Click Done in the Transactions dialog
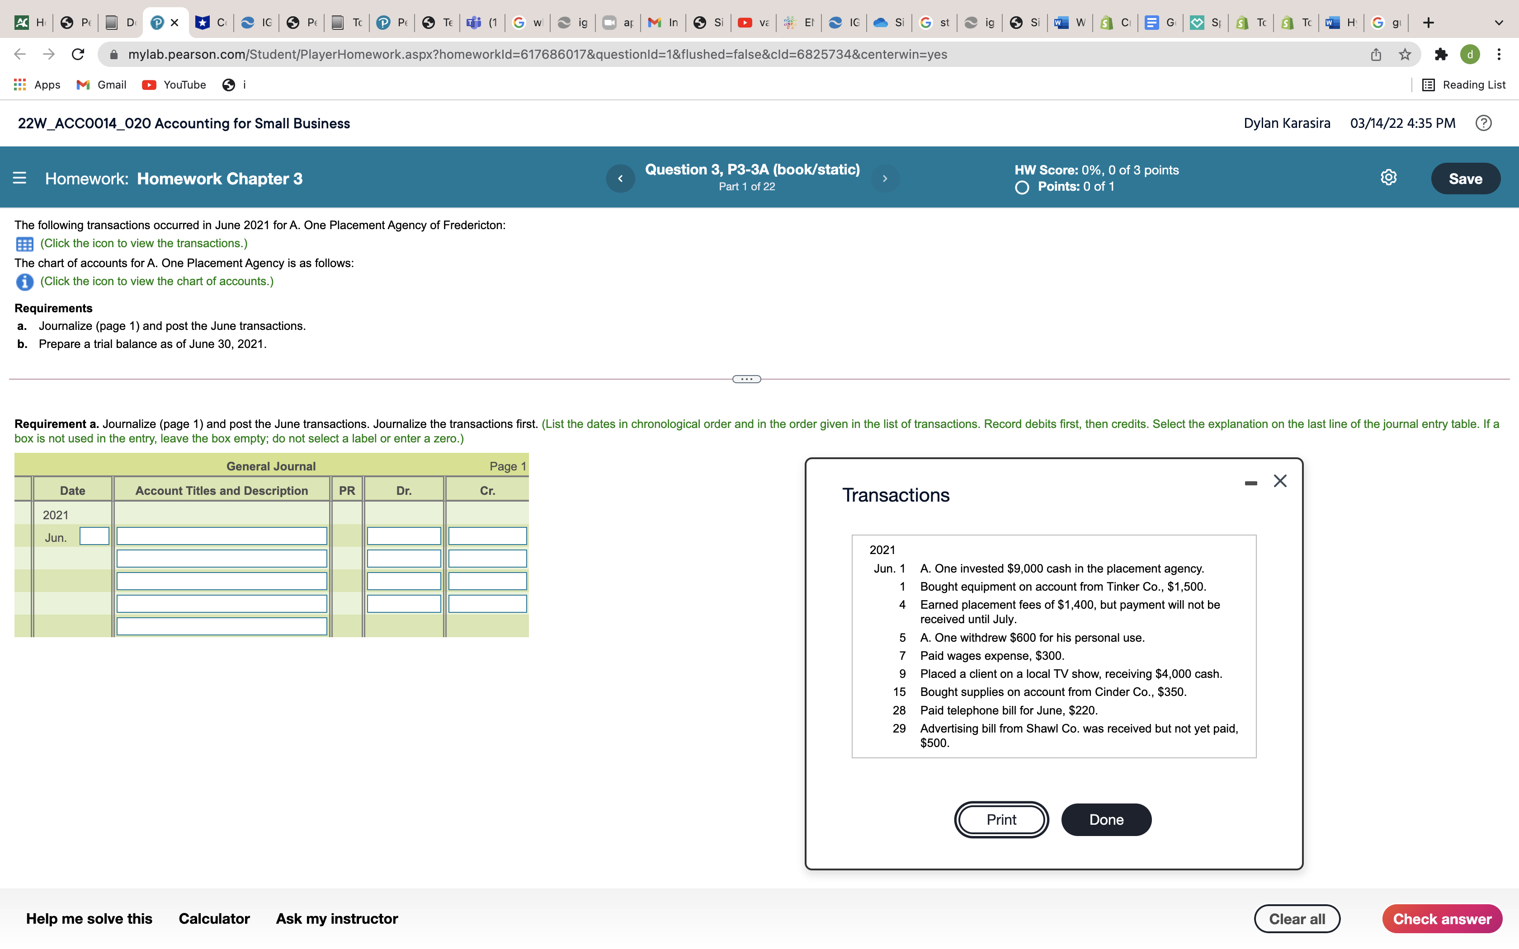 pos(1106,820)
